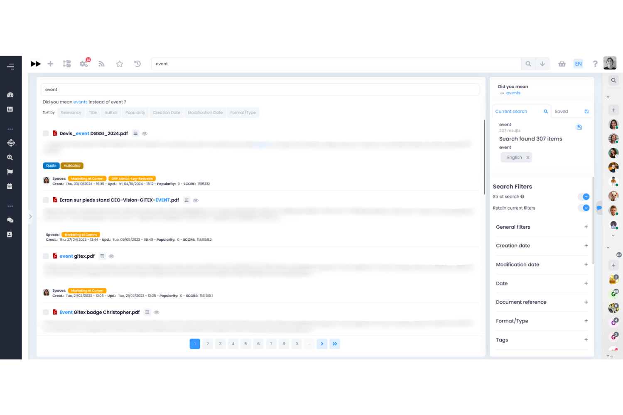Expand the left panel chevron arrow
The width and height of the screenshot is (623, 415).
[x=30, y=217]
